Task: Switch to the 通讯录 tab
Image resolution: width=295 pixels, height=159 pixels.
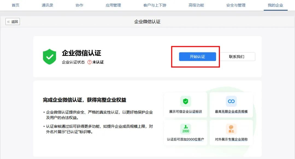Action: (x=48, y=5)
